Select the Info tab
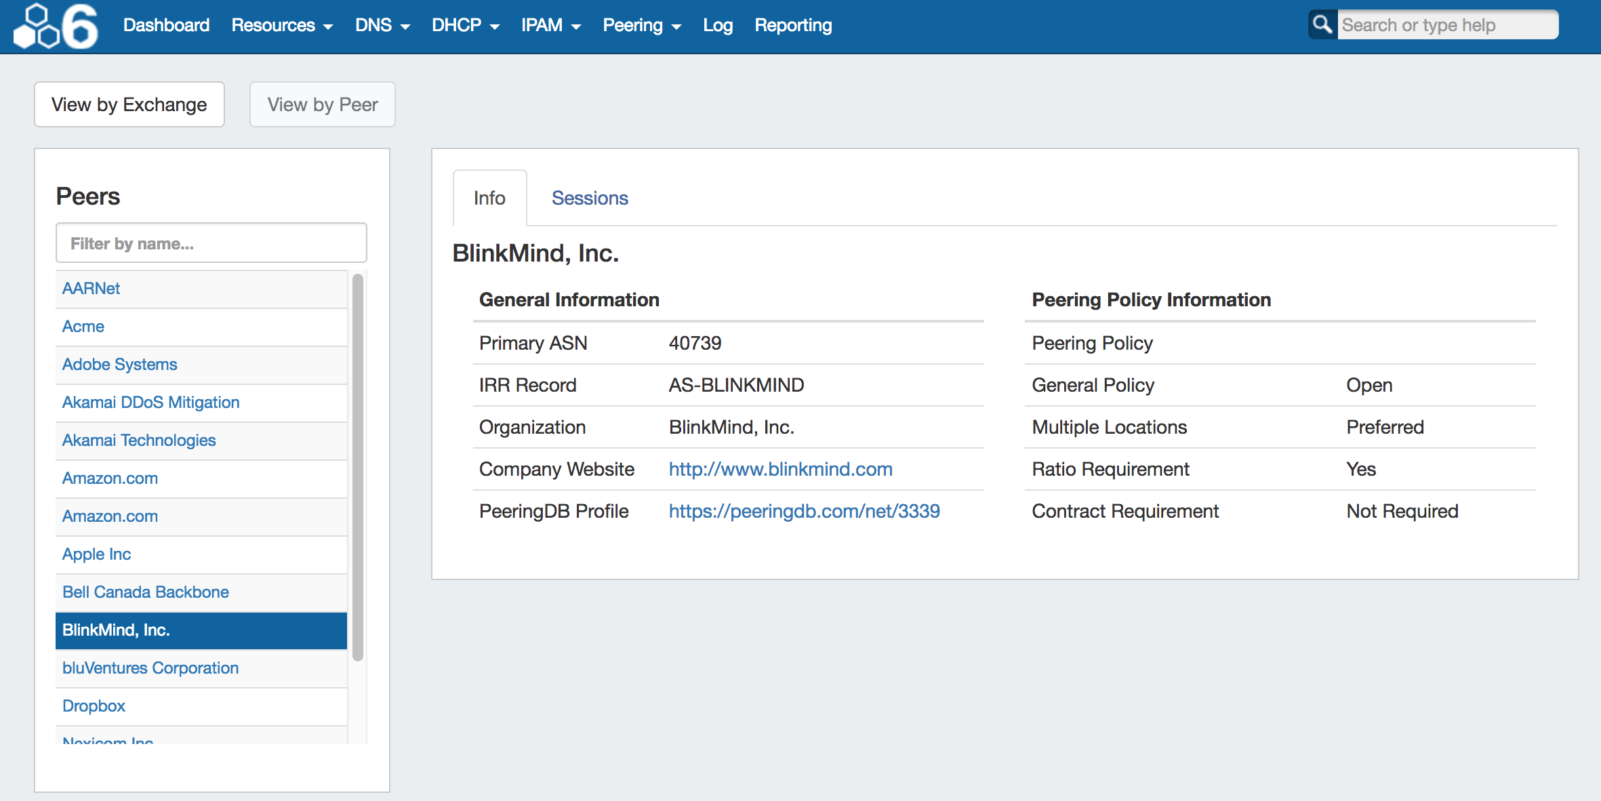 (x=489, y=198)
